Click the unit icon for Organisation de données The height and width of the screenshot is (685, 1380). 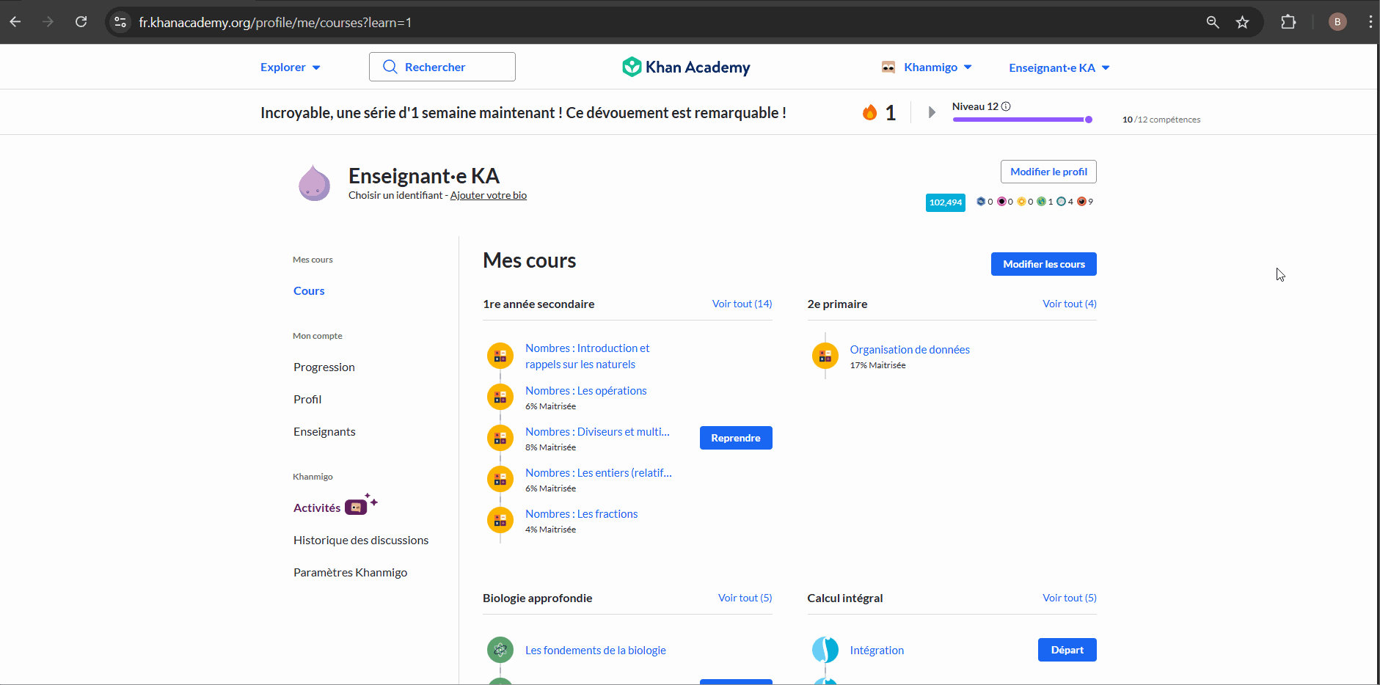(825, 356)
